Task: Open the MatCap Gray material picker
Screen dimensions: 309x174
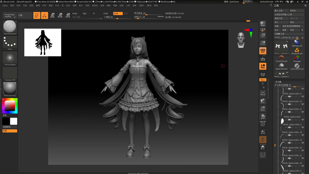Action: click(10, 89)
